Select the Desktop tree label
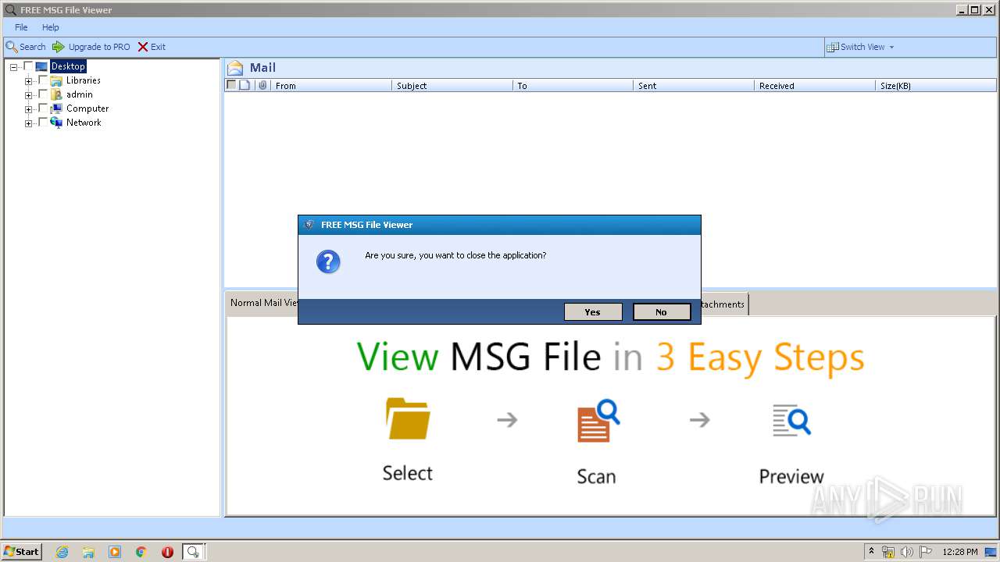This screenshot has width=1000, height=562. [x=68, y=66]
